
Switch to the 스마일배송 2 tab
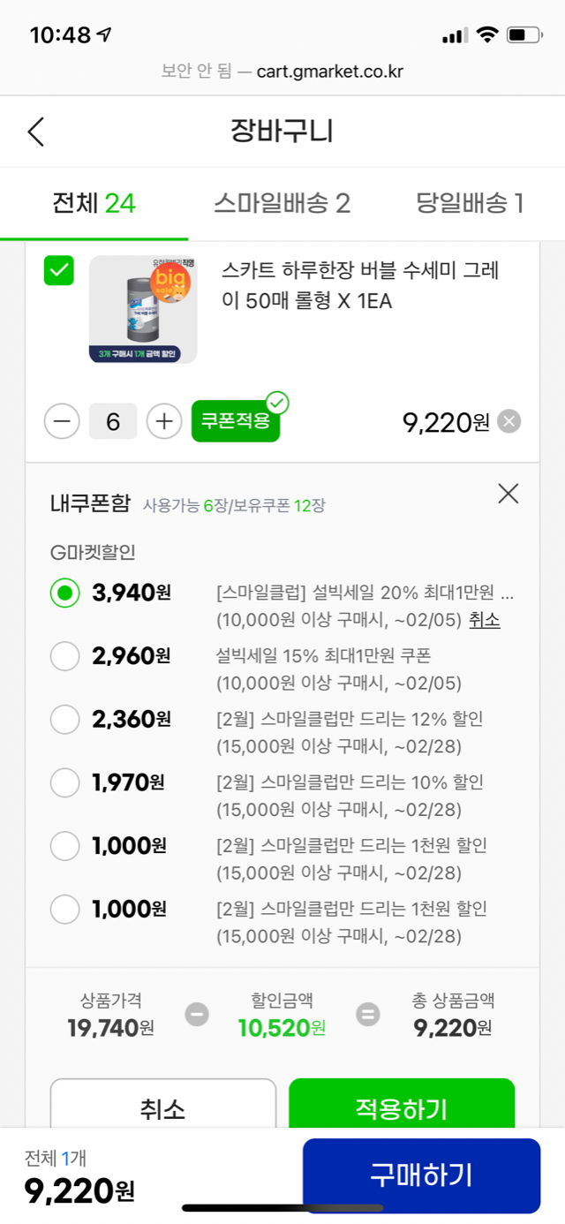(282, 204)
